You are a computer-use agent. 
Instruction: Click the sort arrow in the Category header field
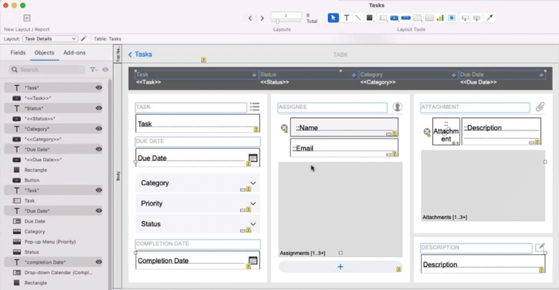coord(453,75)
